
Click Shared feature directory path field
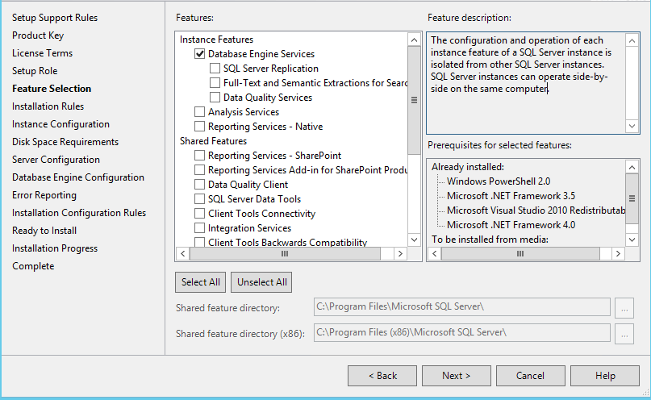coord(462,307)
